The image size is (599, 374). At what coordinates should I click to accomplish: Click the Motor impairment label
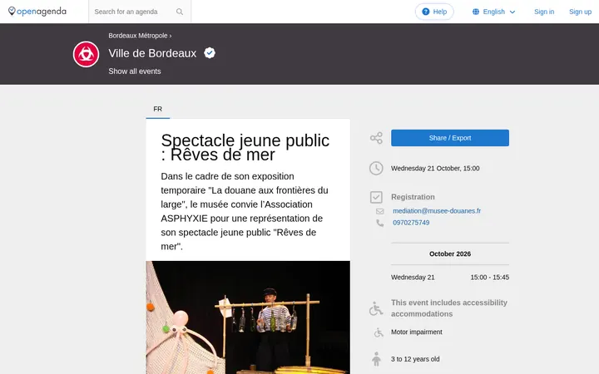coord(417,332)
